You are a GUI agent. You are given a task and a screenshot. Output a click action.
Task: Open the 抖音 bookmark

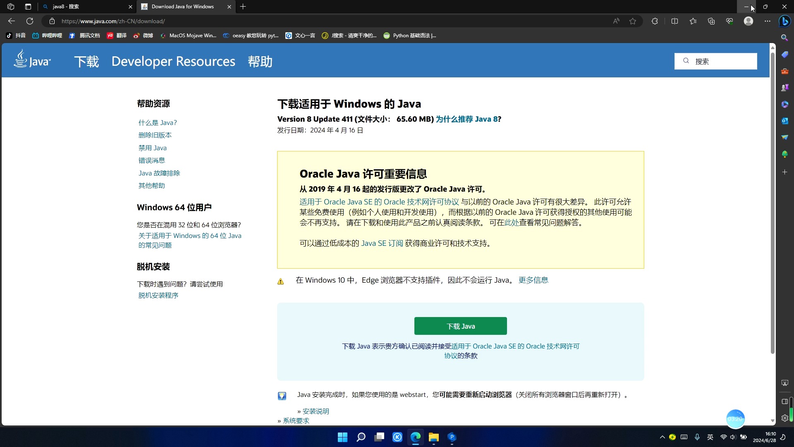pyautogui.click(x=16, y=36)
